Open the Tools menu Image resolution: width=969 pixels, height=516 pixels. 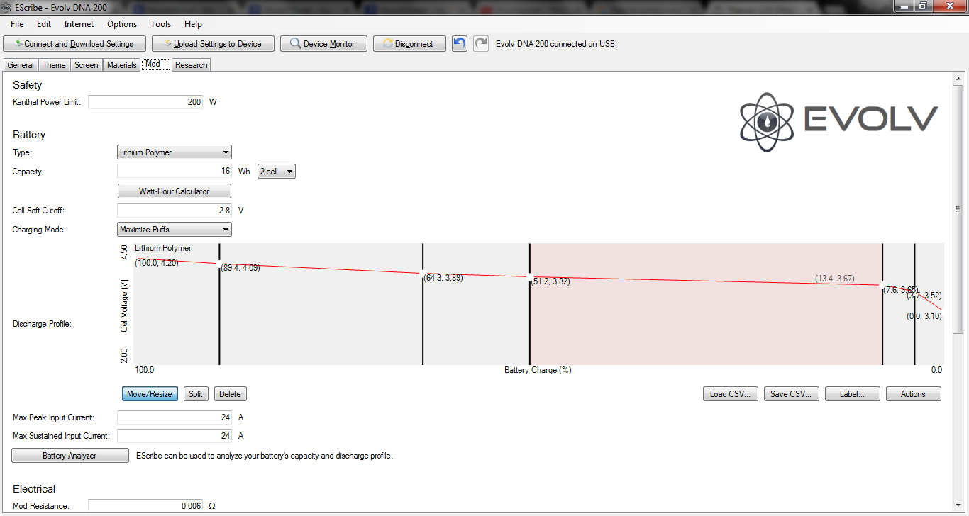[160, 24]
